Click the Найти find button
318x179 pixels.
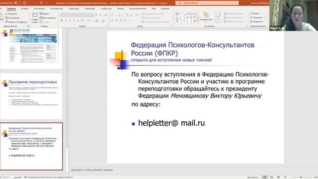pos(255,13)
